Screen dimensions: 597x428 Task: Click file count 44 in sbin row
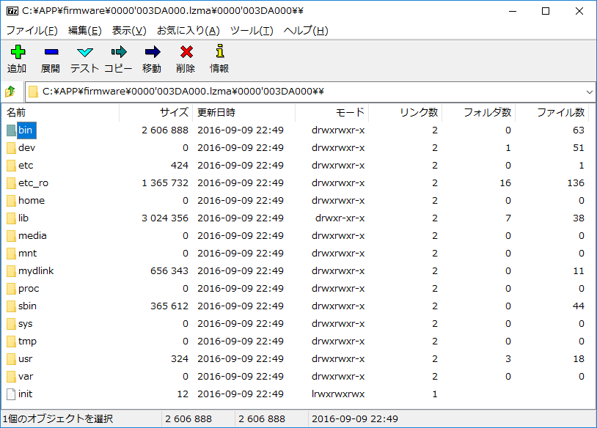[579, 306]
